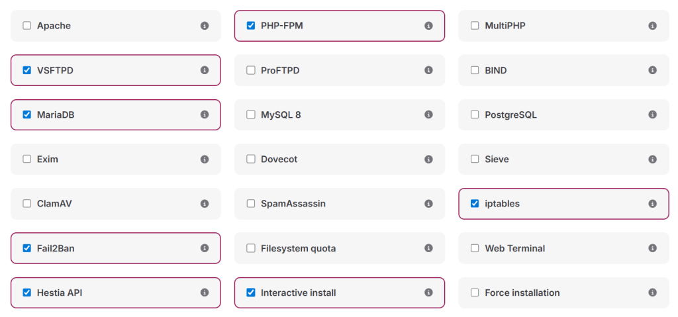Disable the iptables checkbox
This screenshot has height=317, width=678.
(x=475, y=204)
